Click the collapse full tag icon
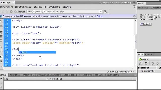Image resolution: width=161 pixels, height=90 pixels. pos(1,32)
